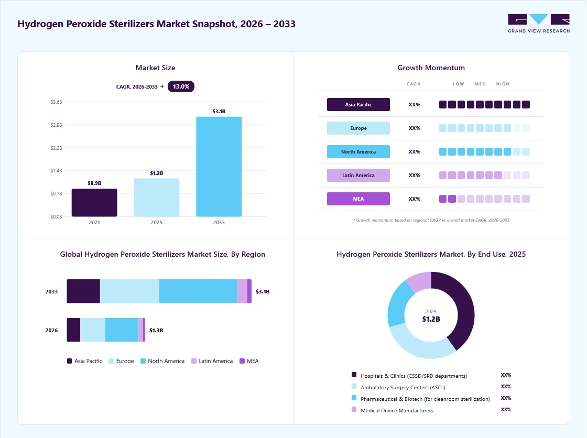Click the Medical Device Manufacturers legend swatch
This screenshot has width=587, height=438.
tap(354, 410)
